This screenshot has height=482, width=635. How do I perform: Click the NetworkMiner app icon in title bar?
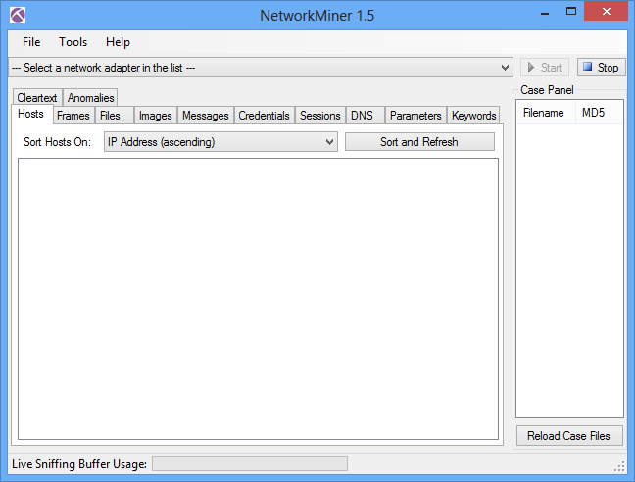pyautogui.click(x=17, y=15)
